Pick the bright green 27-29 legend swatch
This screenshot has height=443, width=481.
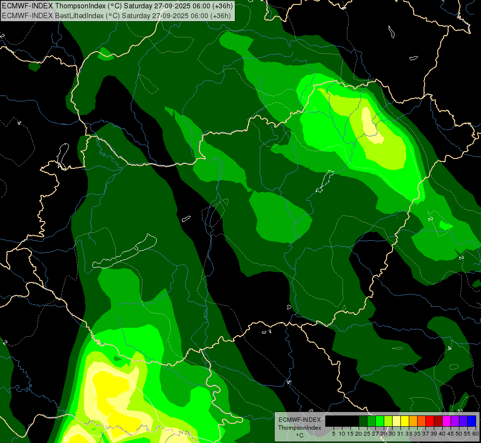(380, 421)
